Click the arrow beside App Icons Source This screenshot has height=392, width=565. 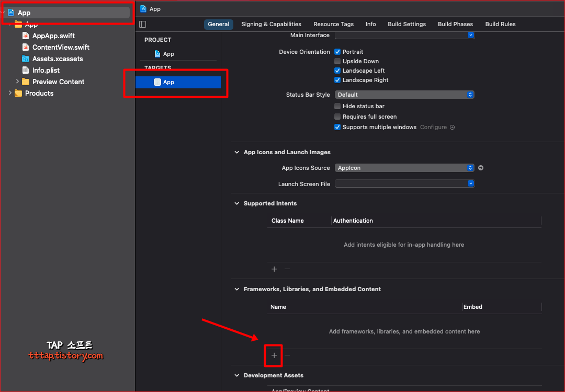[x=481, y=168]
